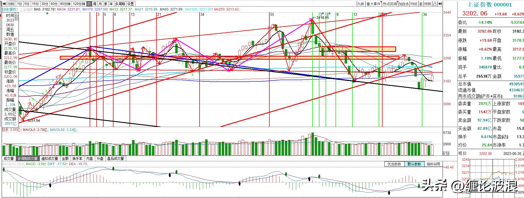Click MA250 indicator label

pos(227,9)
